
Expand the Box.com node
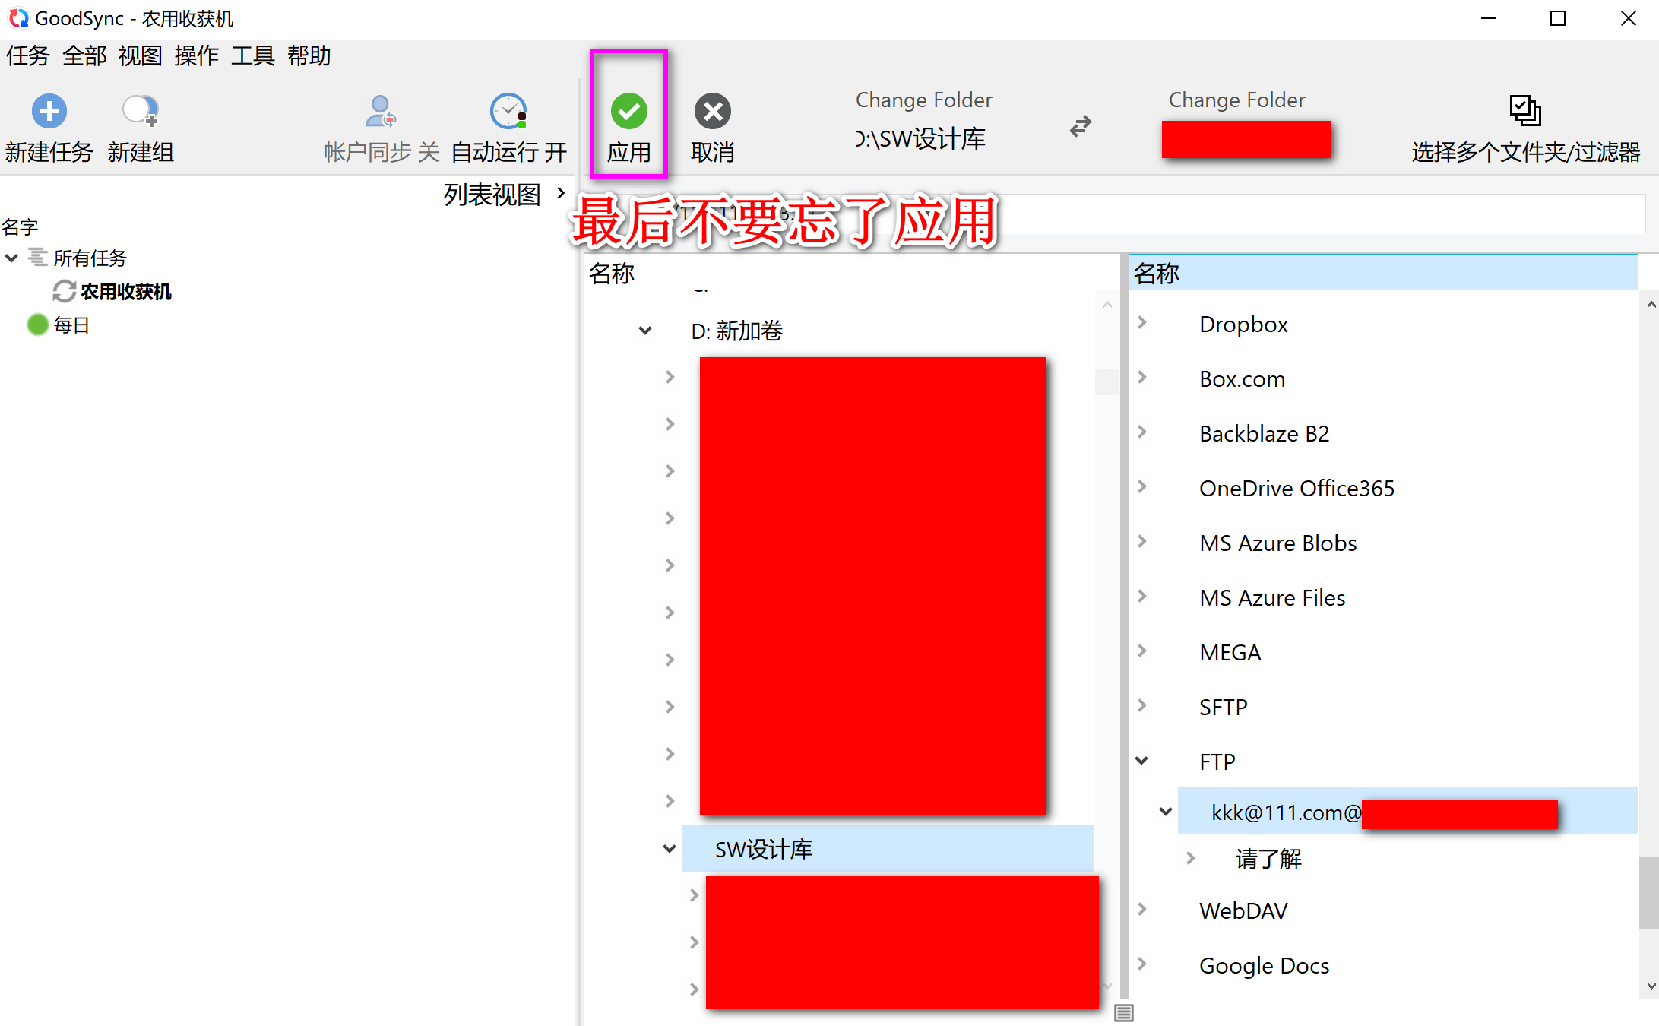tap(1142, 378)
